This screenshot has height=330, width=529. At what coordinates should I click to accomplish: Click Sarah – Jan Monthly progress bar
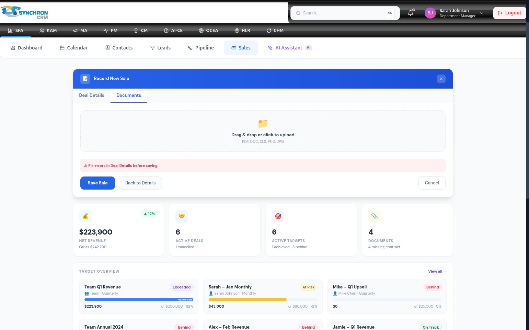pos(263,300)
